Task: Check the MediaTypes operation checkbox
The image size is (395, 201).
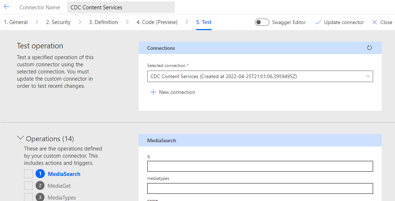Action: tap(28, 197)
